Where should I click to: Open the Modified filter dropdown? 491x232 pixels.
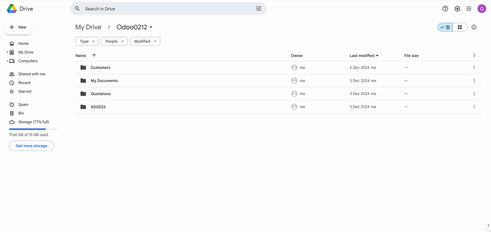[x=145, y=41]
